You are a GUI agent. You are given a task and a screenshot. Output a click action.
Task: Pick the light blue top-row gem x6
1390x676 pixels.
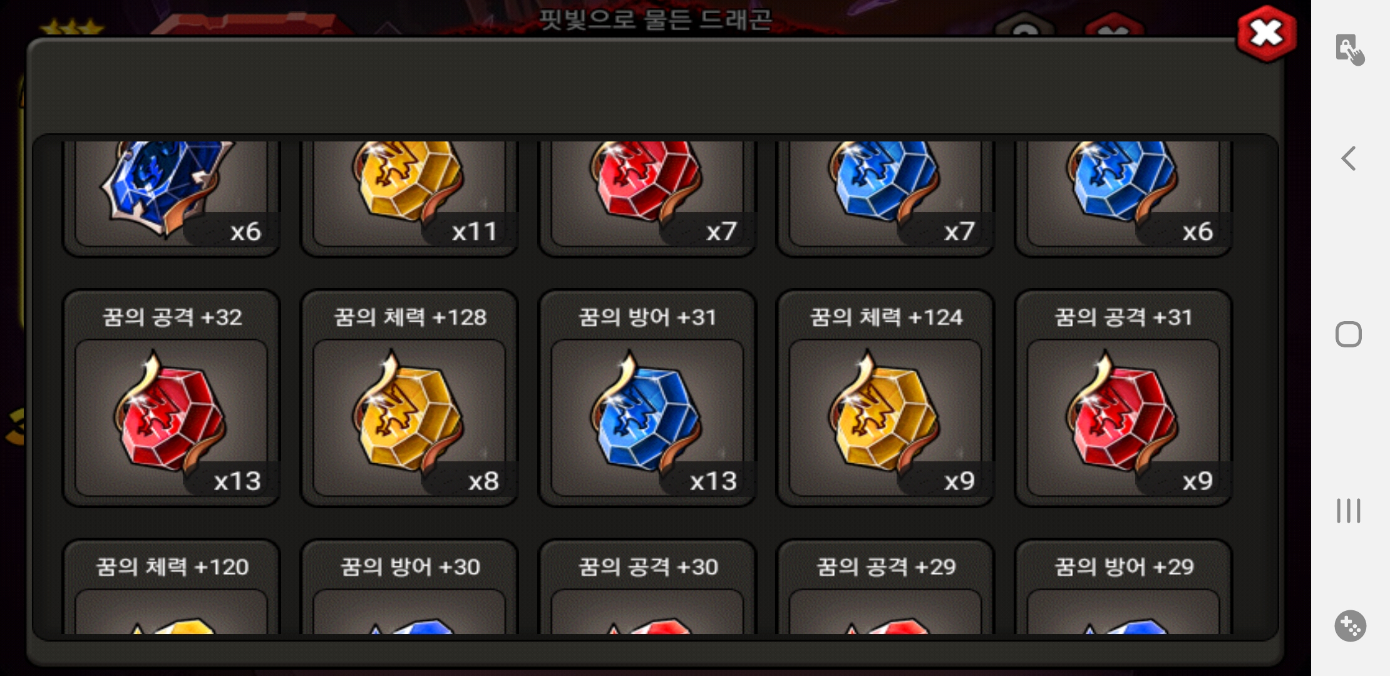(x=1123, y=198)
